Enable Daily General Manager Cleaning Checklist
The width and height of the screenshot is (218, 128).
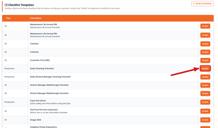205,77
